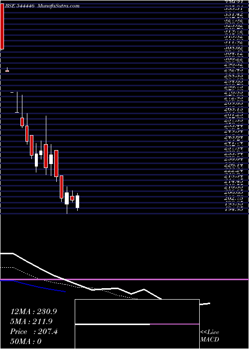Click the 249.54 price axis label
This screenshot has width=249, height=349.
[234, 132]
